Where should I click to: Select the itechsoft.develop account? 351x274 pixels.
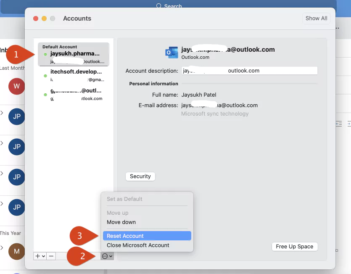[x=74, y=76]
